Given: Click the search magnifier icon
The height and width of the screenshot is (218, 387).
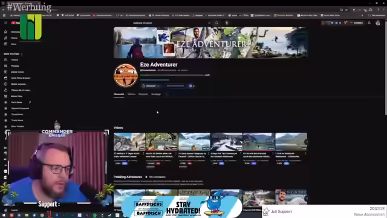Looking at the screenshot, I should click(216, 23).
